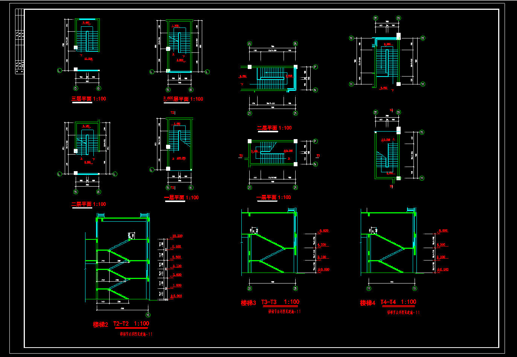
Task: Select the 楼梯4 T4-T4 1:100 section title
Action: 388,302
